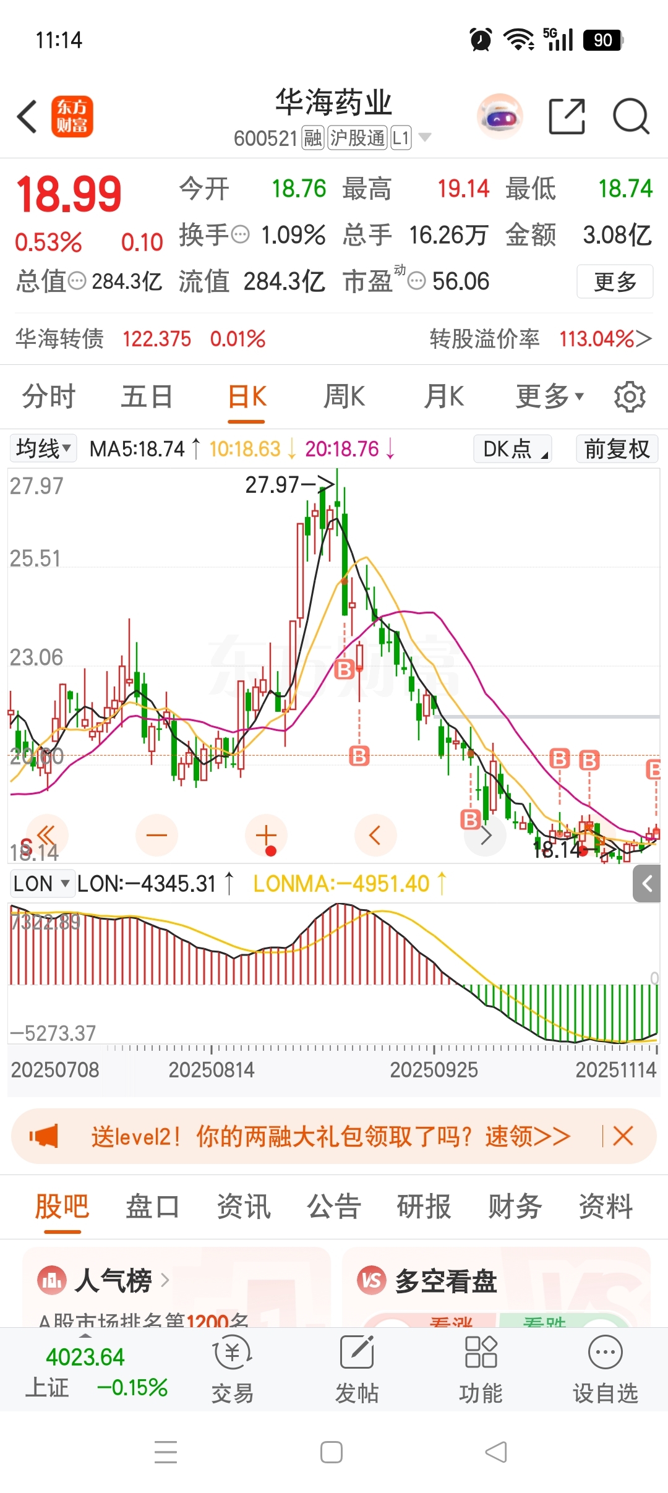The width and height of the screenshot is (668, 1493).
Task: Open 盘口 section tab
Action: point(153,1207)
